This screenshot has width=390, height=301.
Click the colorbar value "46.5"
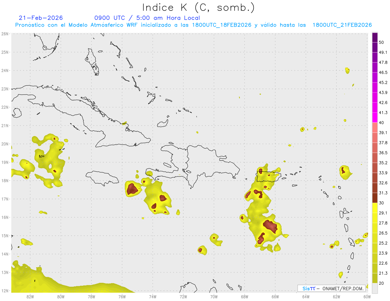(x=383, y=72)
